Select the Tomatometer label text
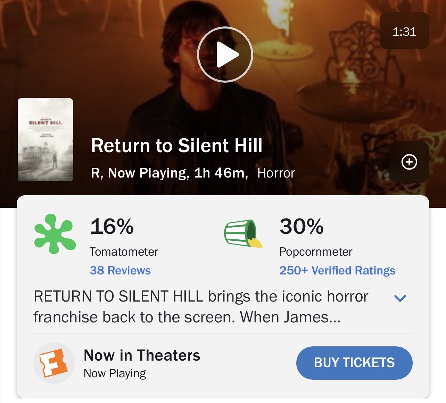Image resolution: width=446 pixels, height=403 pixels. click(x=124, y=252)
